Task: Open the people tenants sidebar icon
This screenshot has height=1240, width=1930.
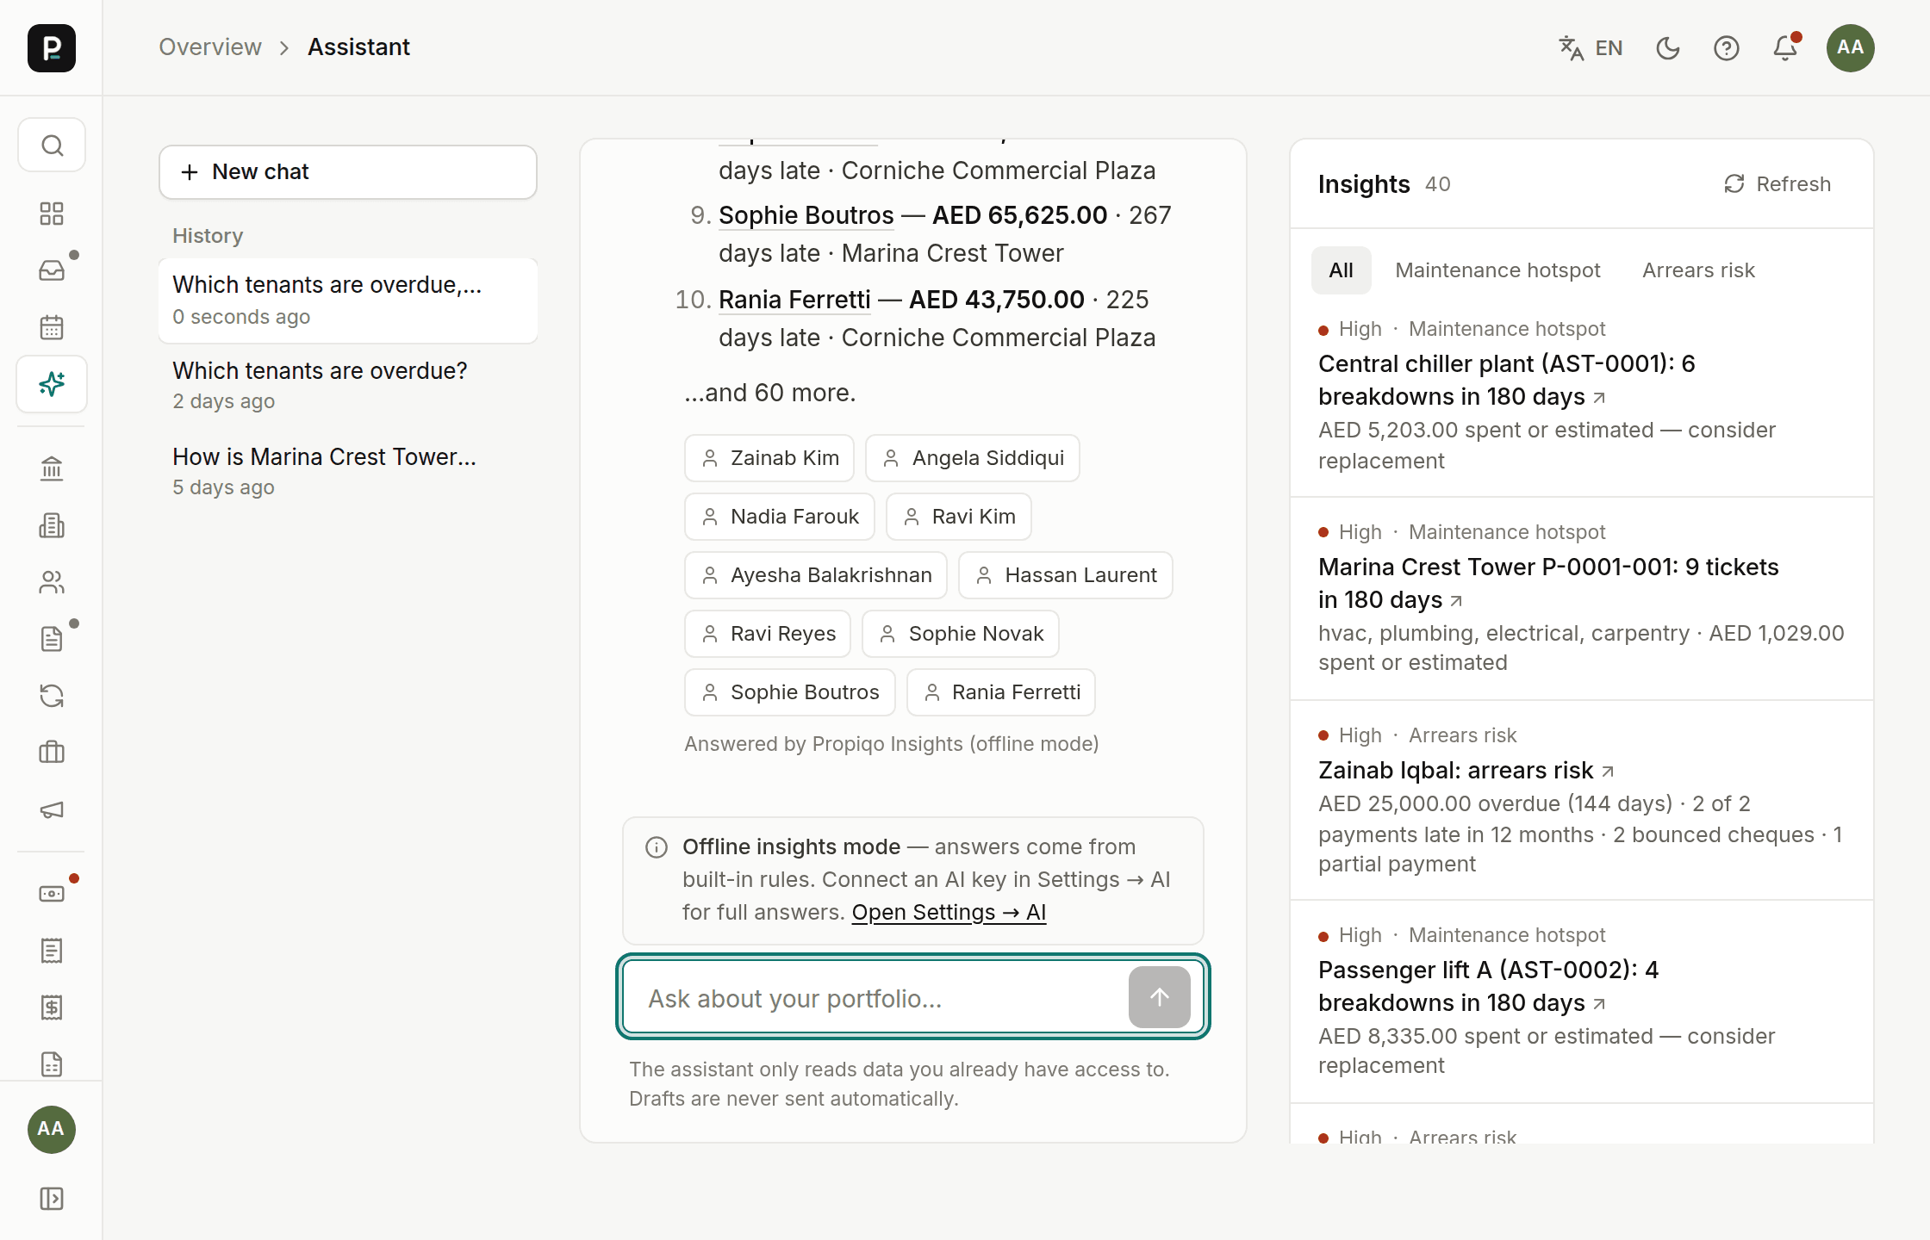Action: click(52, 582)
